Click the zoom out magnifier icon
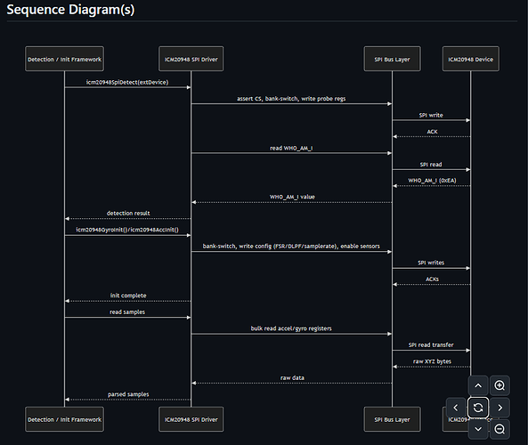Image resolution: width=528 pixels, height=445 pixels. pos(500,429)
